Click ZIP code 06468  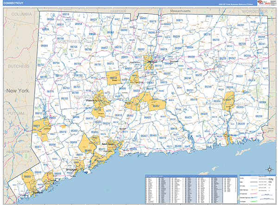tap(73, 142)
